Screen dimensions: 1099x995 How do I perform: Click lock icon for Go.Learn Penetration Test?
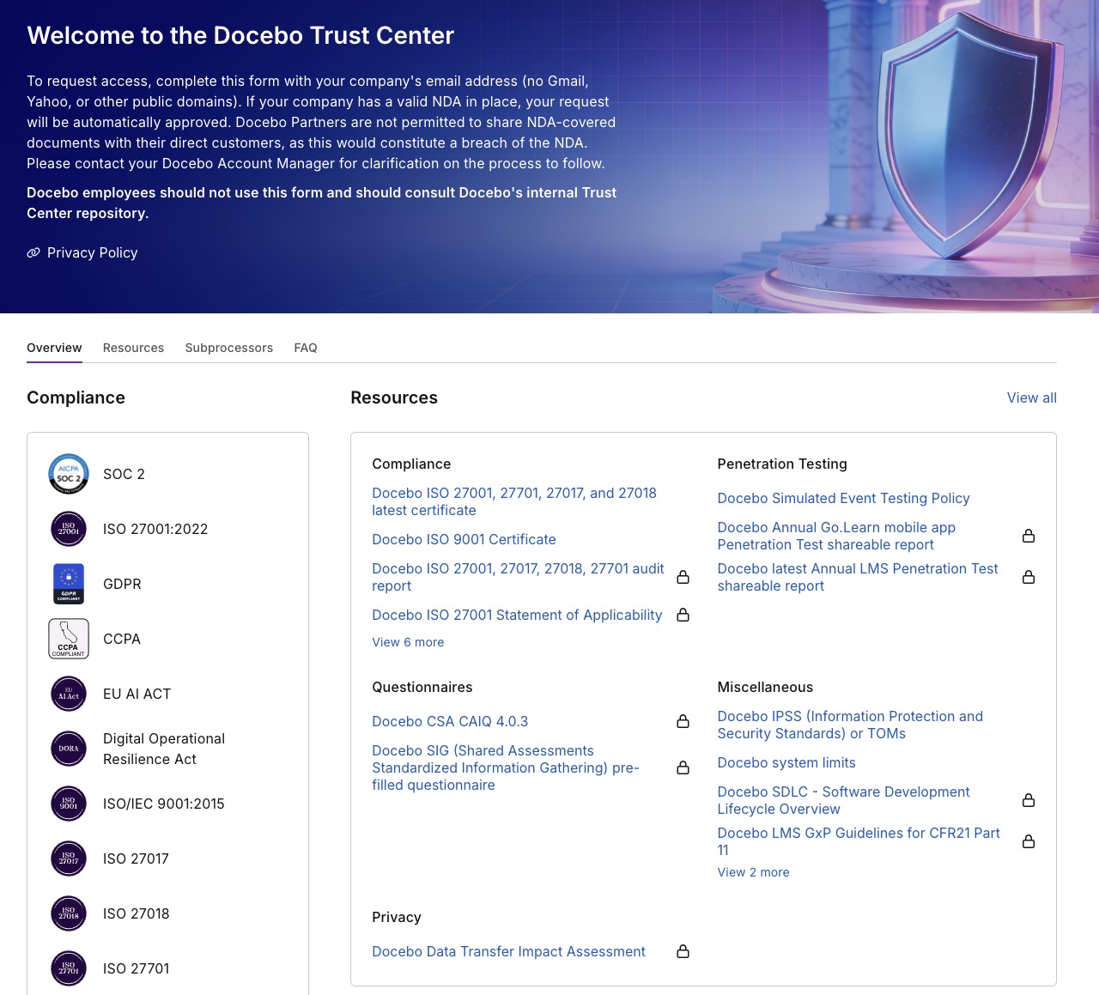[1029, 536]
